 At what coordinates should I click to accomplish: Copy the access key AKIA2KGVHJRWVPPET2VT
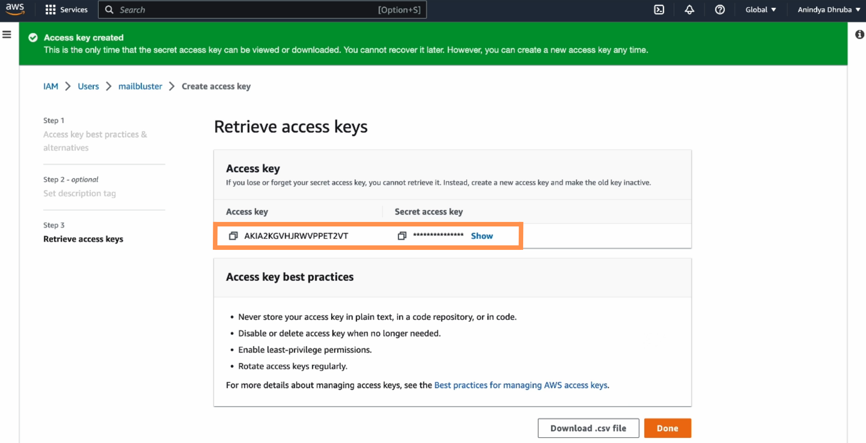(233, 235)
